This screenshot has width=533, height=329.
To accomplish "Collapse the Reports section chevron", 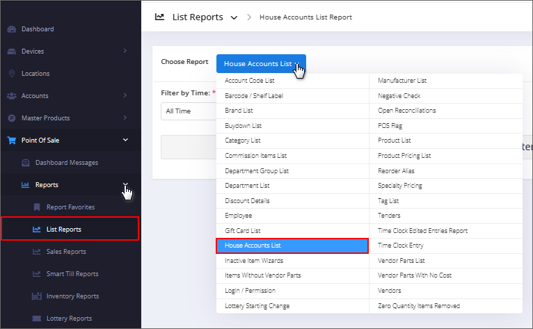I will pos(125,185).
